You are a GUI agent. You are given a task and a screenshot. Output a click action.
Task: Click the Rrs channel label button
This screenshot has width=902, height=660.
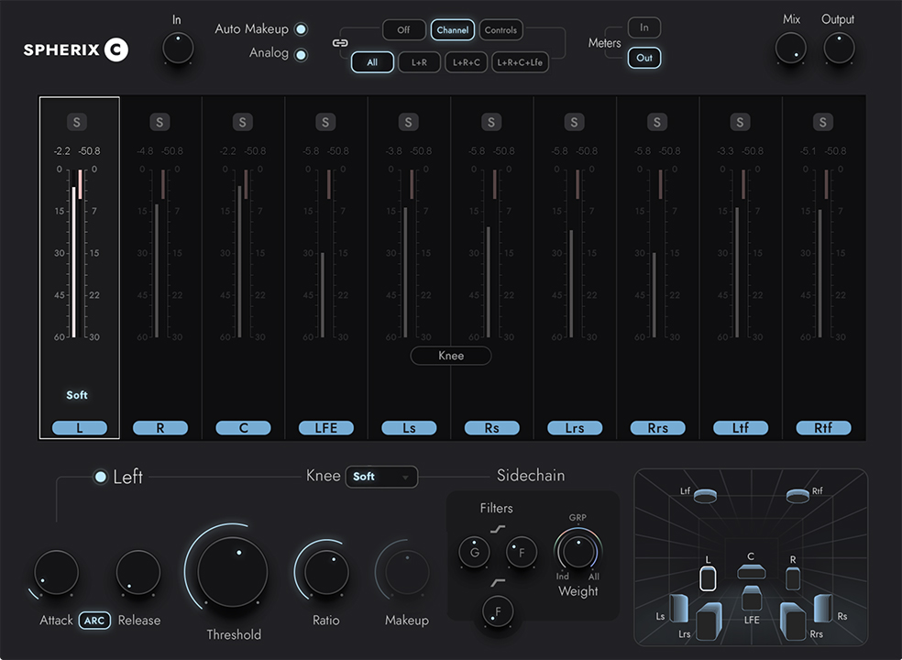pos(657,427)
